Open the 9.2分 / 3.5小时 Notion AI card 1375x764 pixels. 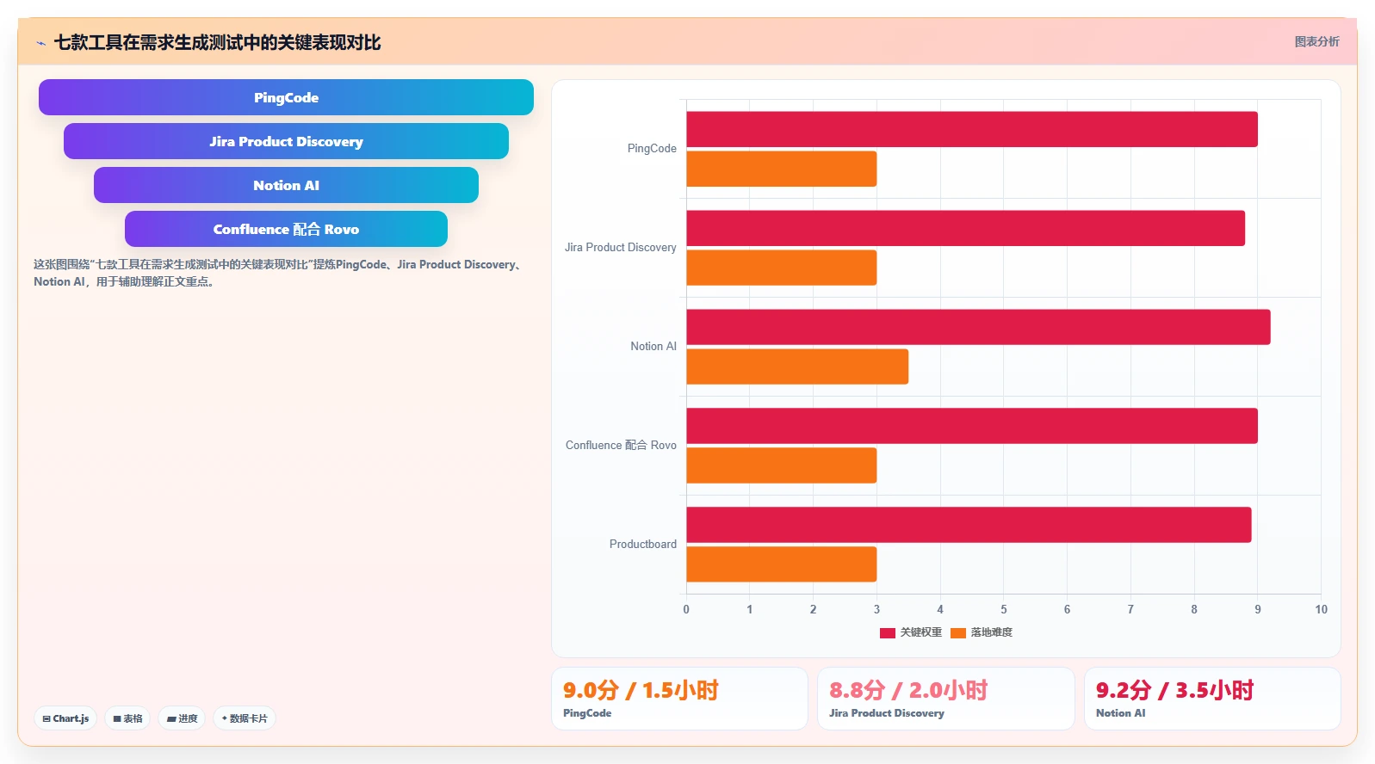click(1212, 699)
